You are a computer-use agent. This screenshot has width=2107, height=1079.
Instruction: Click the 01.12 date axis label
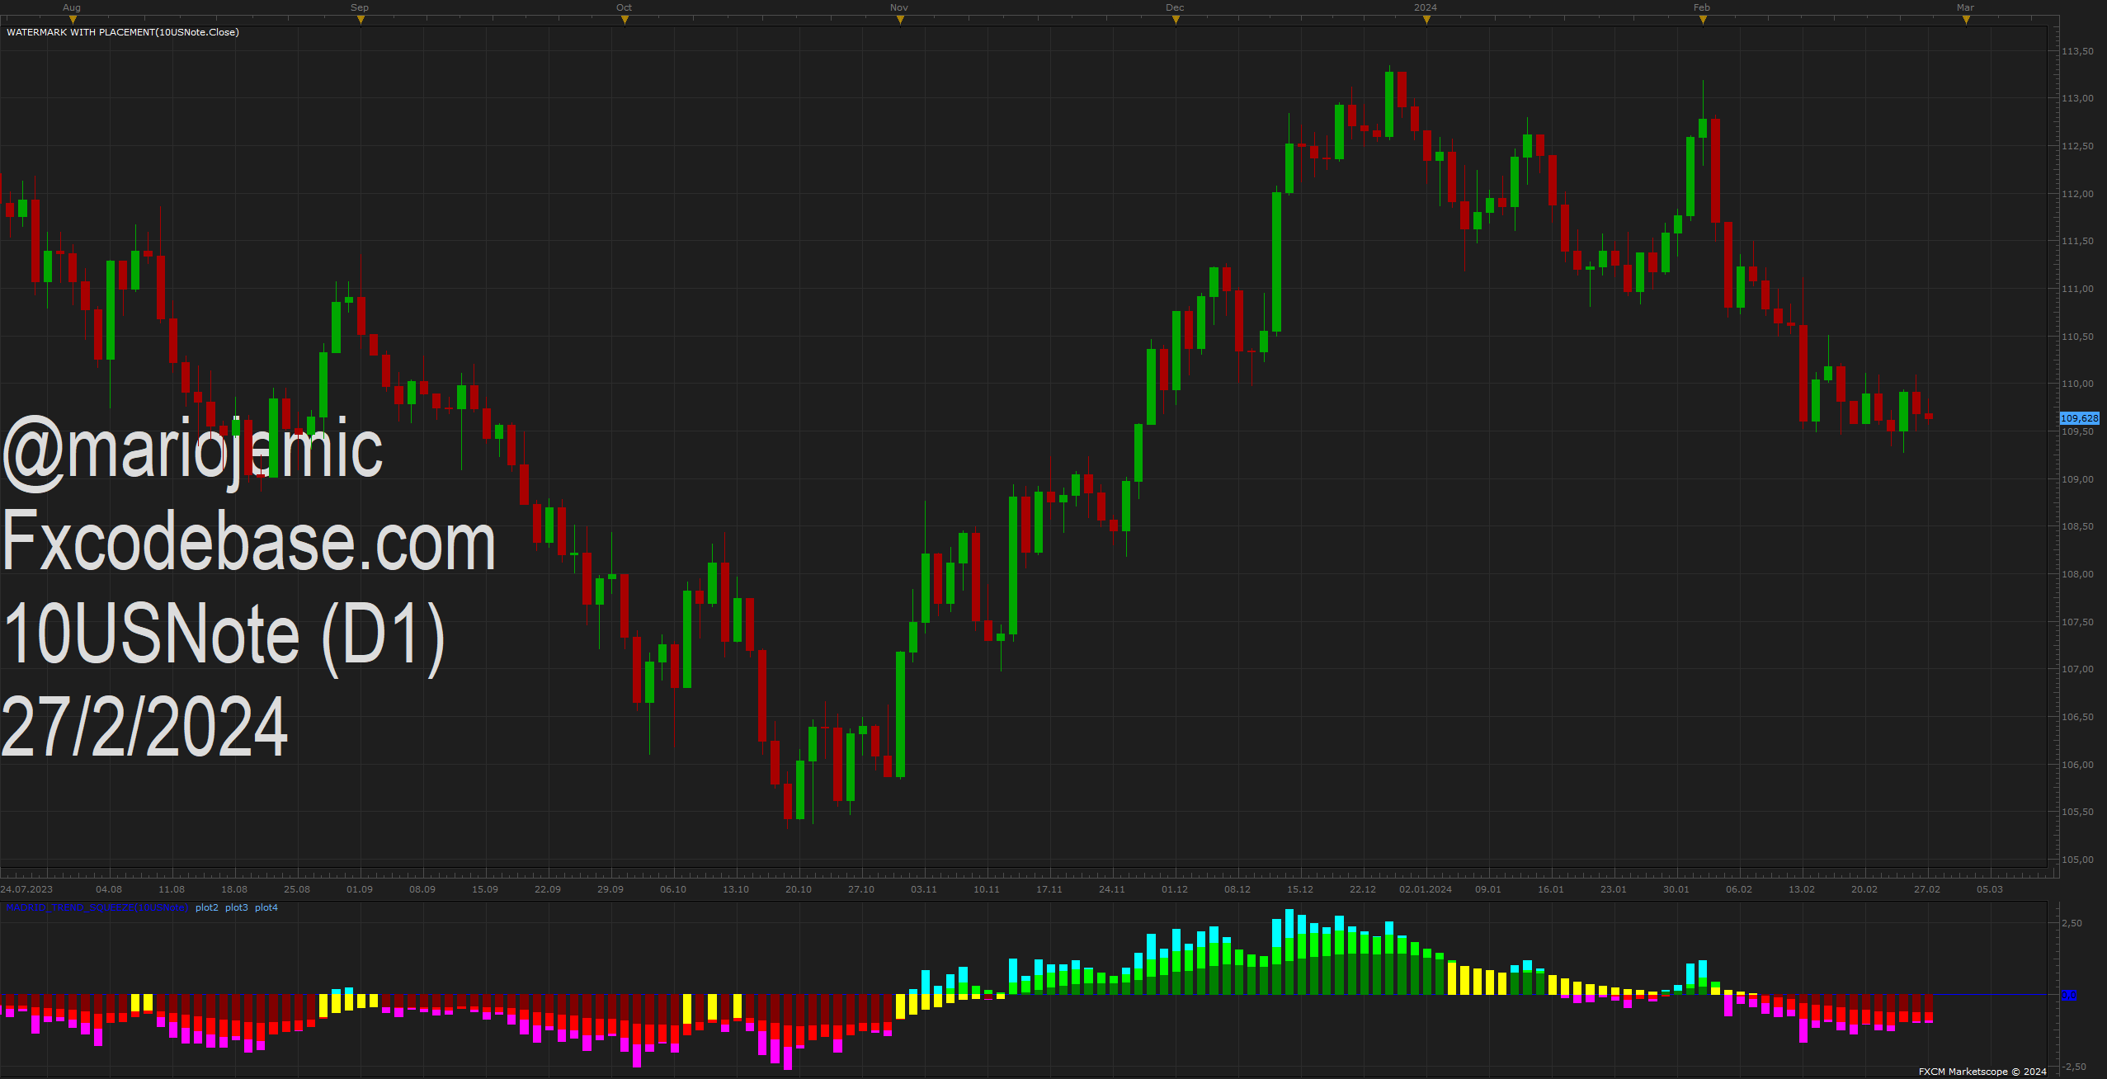[x=1175, y=889]
